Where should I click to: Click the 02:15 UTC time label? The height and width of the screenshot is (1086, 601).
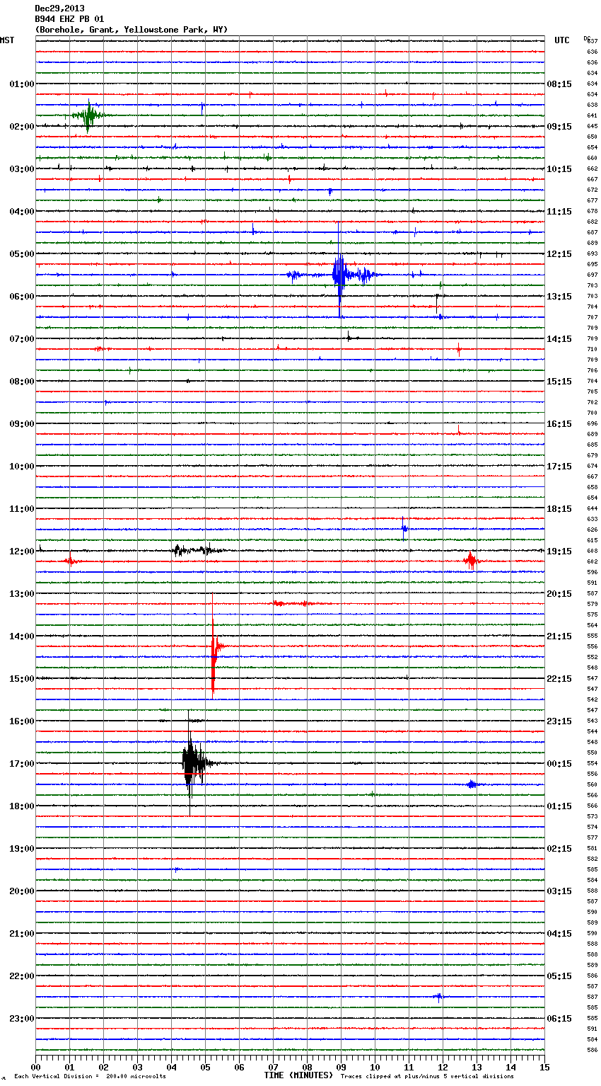click(x=559, y=849)
